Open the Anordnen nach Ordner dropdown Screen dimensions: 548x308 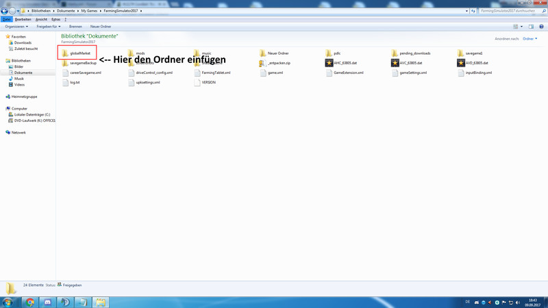pyautogui.click(x=530, y=39)
